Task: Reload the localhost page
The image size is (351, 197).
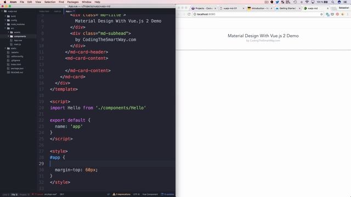Action: (189, 14)
